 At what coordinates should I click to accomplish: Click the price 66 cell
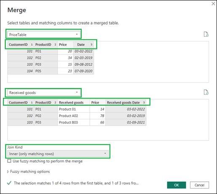98,122
